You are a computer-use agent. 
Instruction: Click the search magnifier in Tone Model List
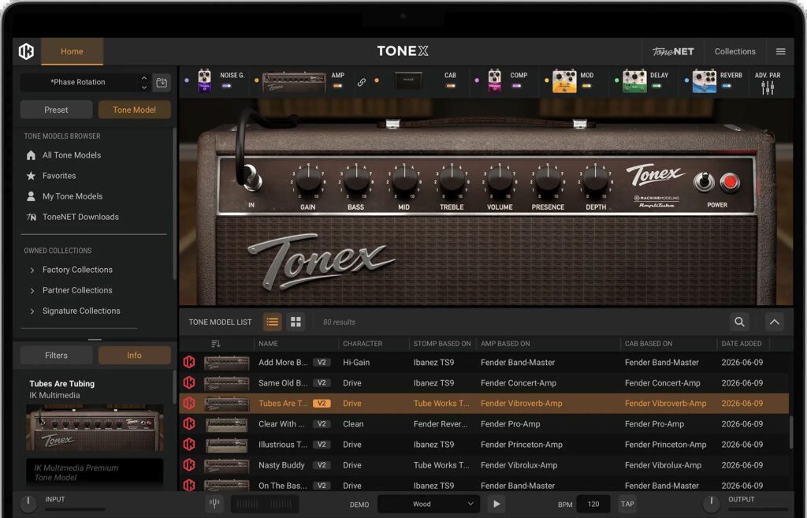coord(739,322)
